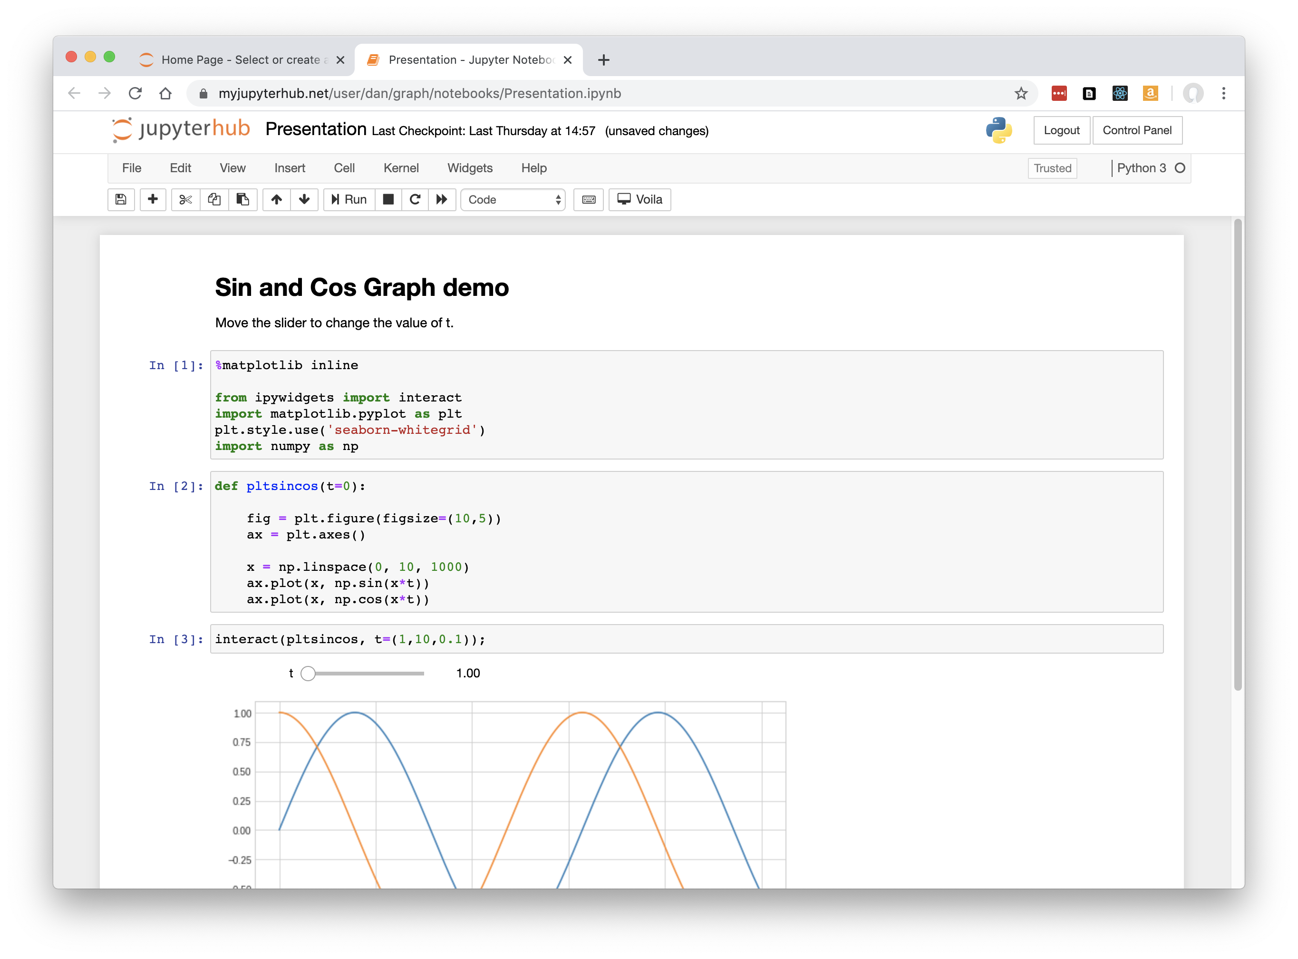Toggle the Trusted notebook indicator
Screen dimensions: 1298x959
point(1052,168)
